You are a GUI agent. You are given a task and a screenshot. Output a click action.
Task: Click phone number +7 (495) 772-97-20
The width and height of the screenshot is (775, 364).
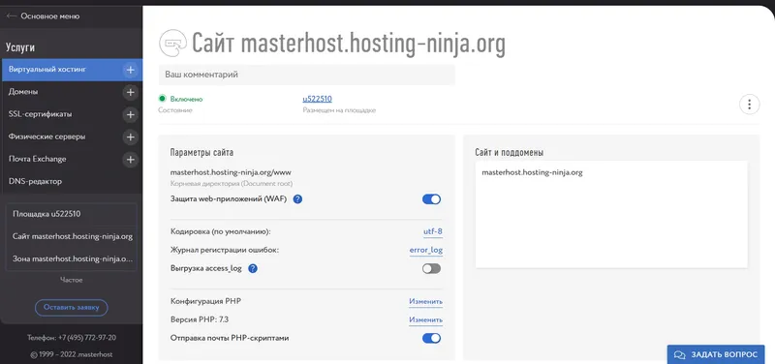click(x=87, y=338)
